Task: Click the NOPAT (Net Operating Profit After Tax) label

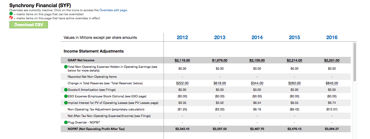Action: click(x=96, y=129)
